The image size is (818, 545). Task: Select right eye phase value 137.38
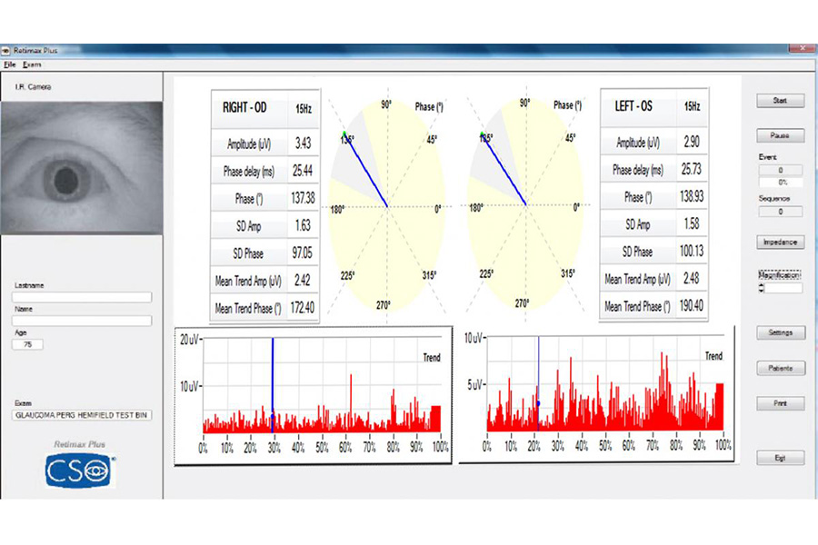303,198
